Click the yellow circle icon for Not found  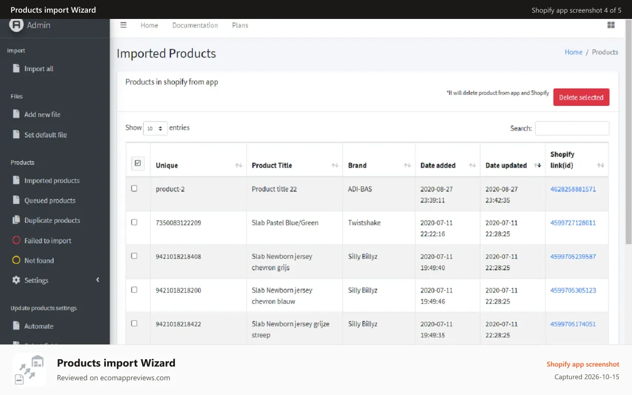point(16,260)
